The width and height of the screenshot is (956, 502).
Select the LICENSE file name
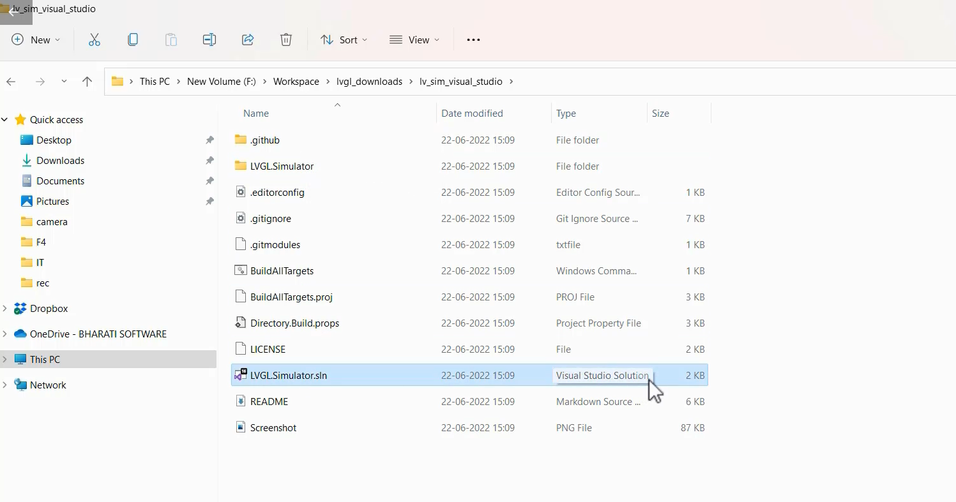(268, 349)
